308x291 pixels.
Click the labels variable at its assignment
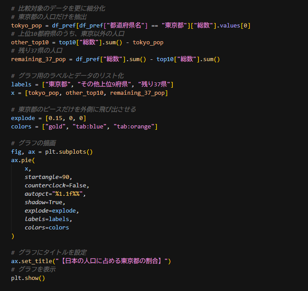[x=21, y=85]
